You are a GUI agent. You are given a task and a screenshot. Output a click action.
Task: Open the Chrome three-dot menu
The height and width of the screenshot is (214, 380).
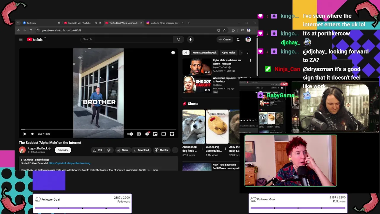[255, 30]
